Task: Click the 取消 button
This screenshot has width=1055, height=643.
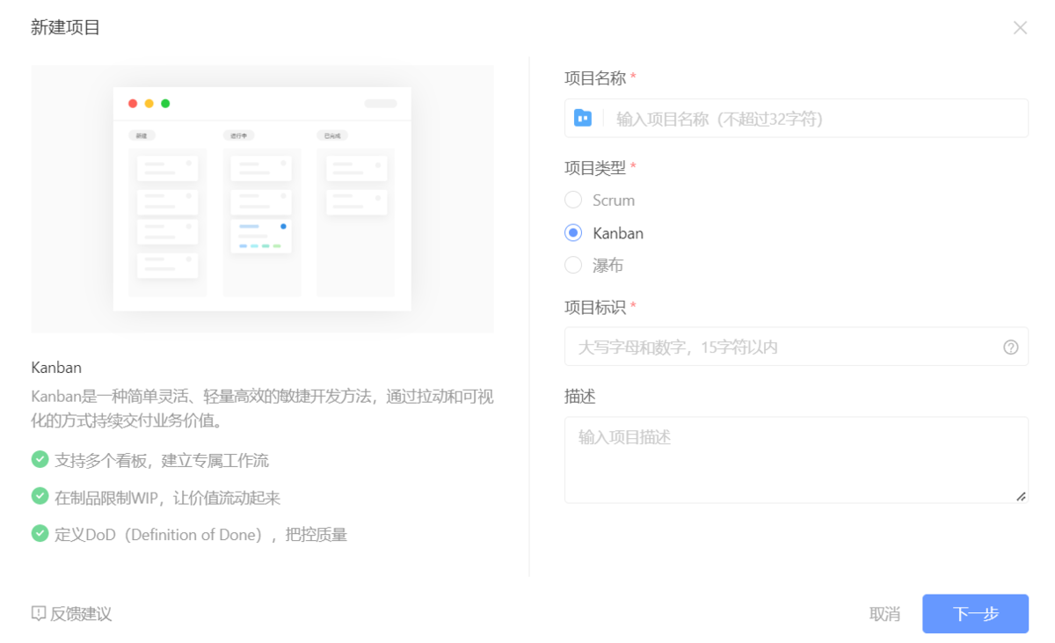Action: click(x=885, y=614)
